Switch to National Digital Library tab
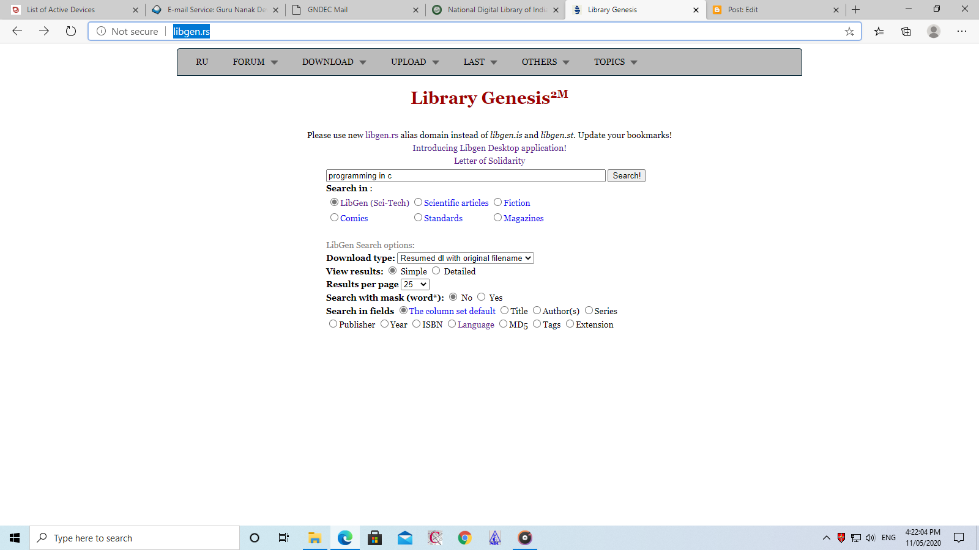 pos(496,10)
